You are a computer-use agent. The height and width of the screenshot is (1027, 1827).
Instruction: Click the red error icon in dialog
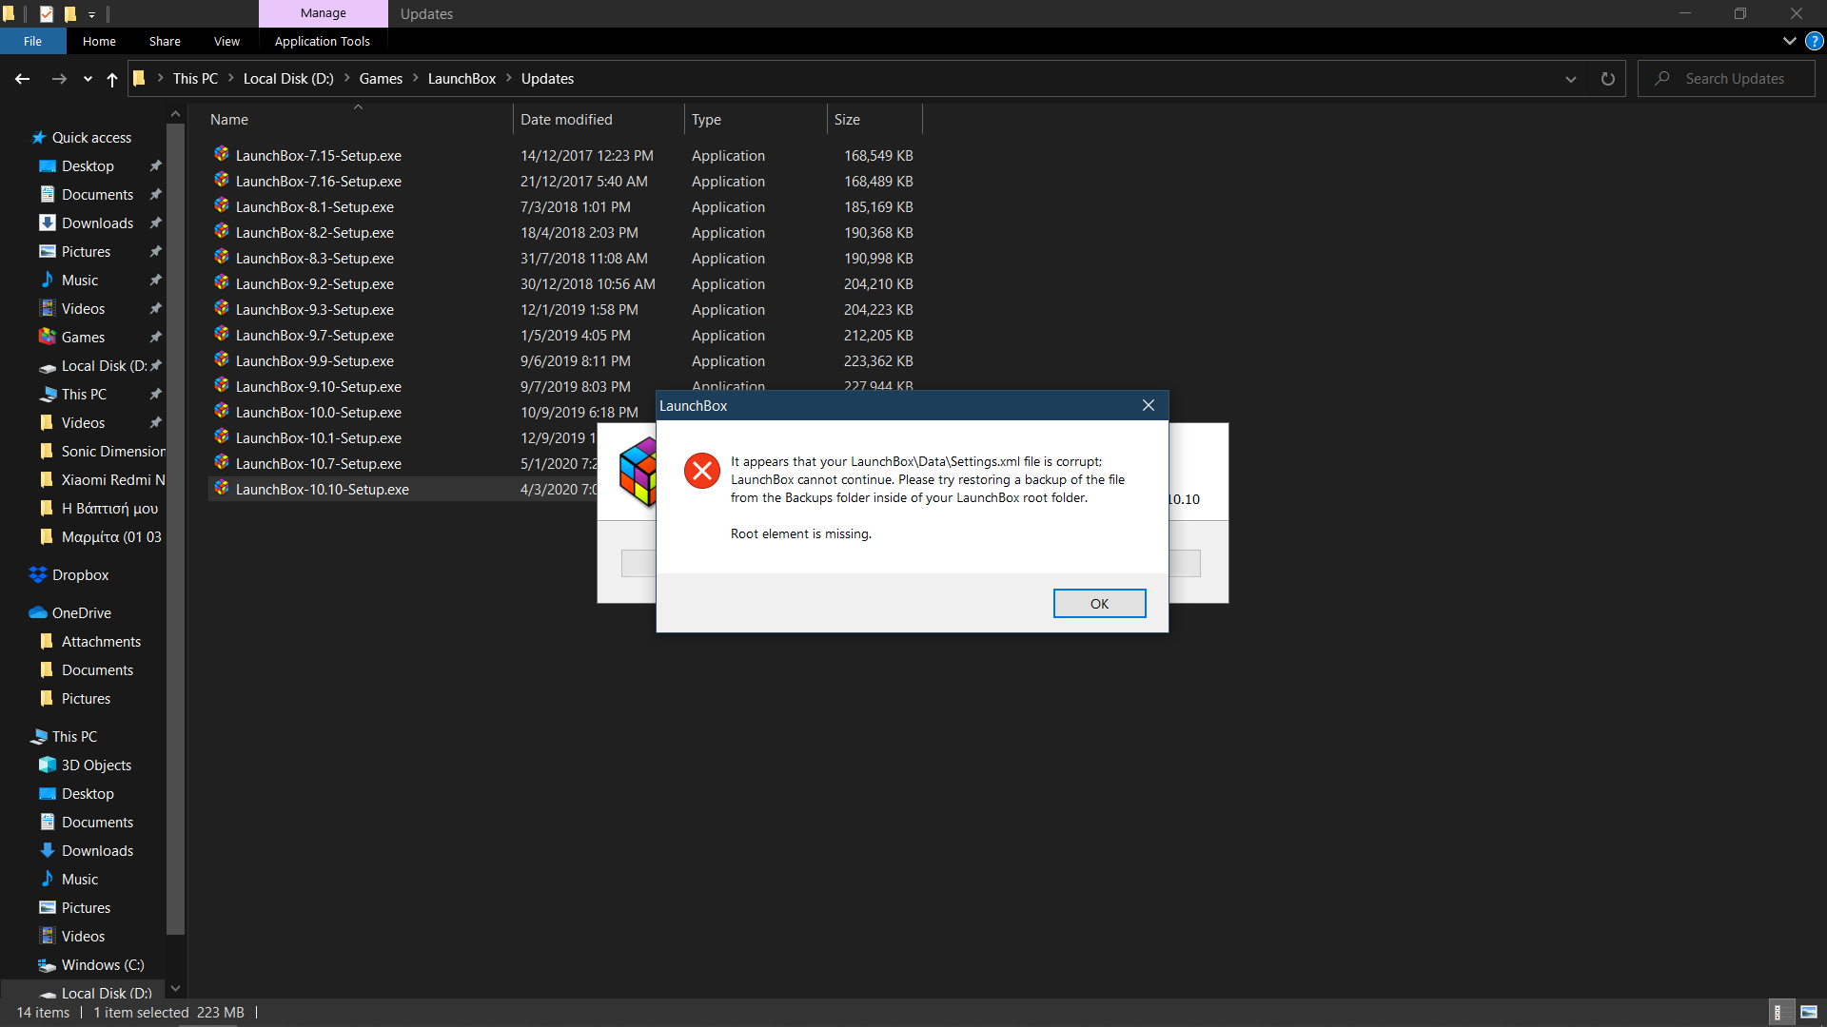pyautogui.click(x=702, y=470)
